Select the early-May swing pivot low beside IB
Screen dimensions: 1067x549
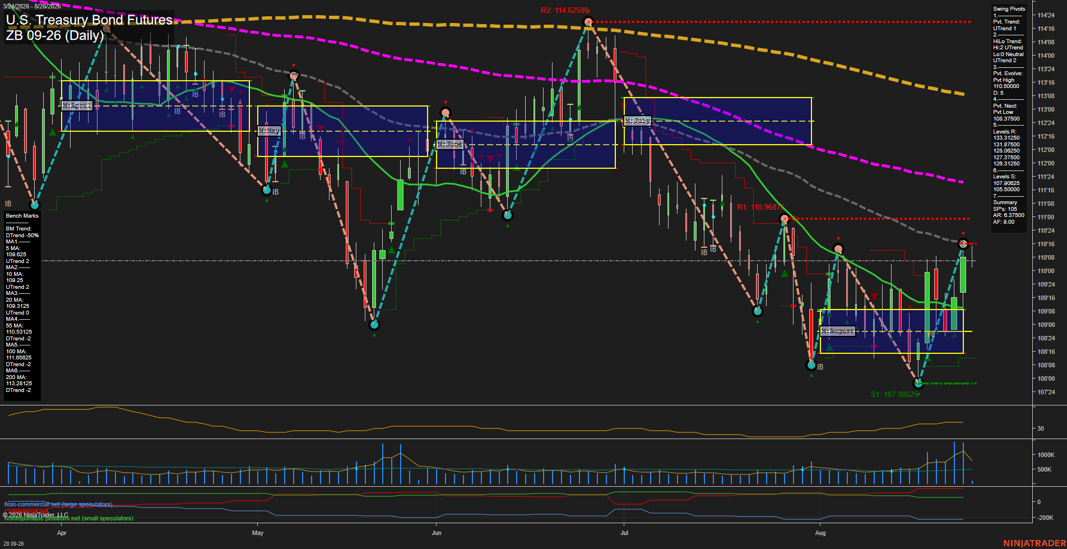pos(267,190)
